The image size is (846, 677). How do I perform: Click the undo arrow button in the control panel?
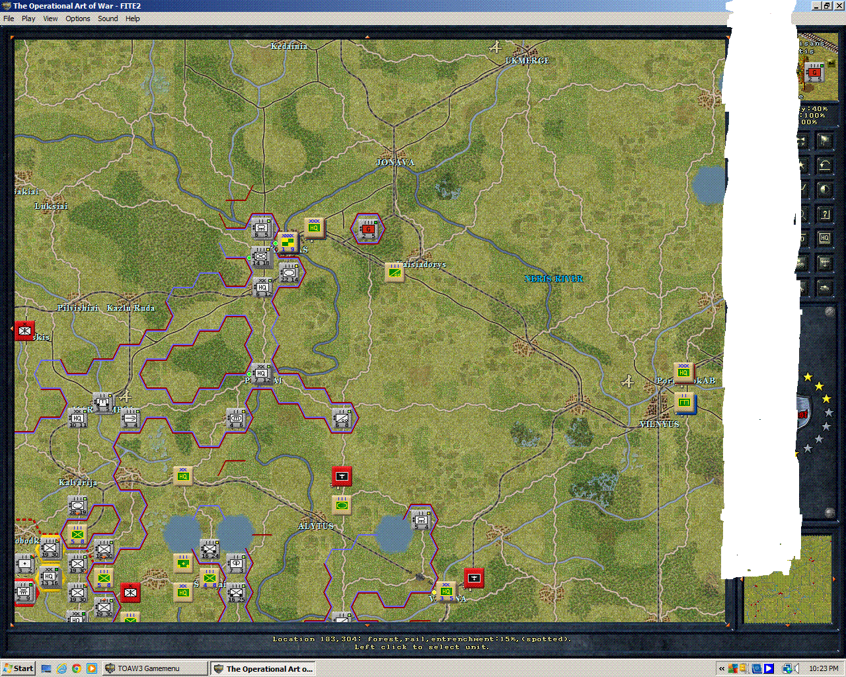(824, 165)
